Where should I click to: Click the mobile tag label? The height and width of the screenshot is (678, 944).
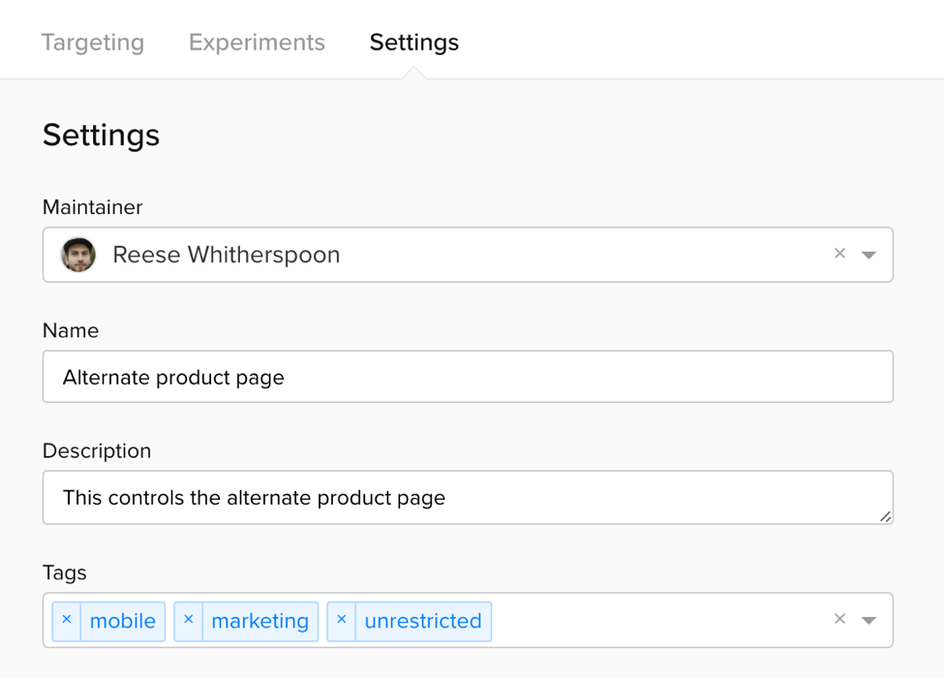[123, 622]
